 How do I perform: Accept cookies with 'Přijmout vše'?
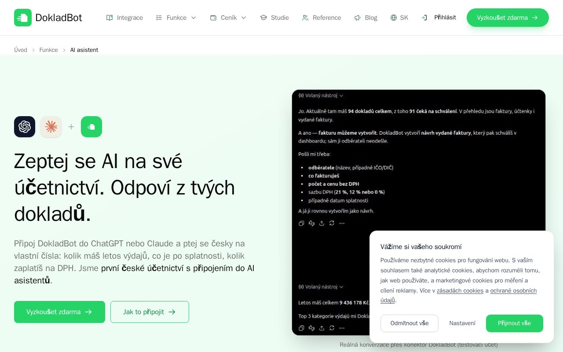tap(515, 323)
